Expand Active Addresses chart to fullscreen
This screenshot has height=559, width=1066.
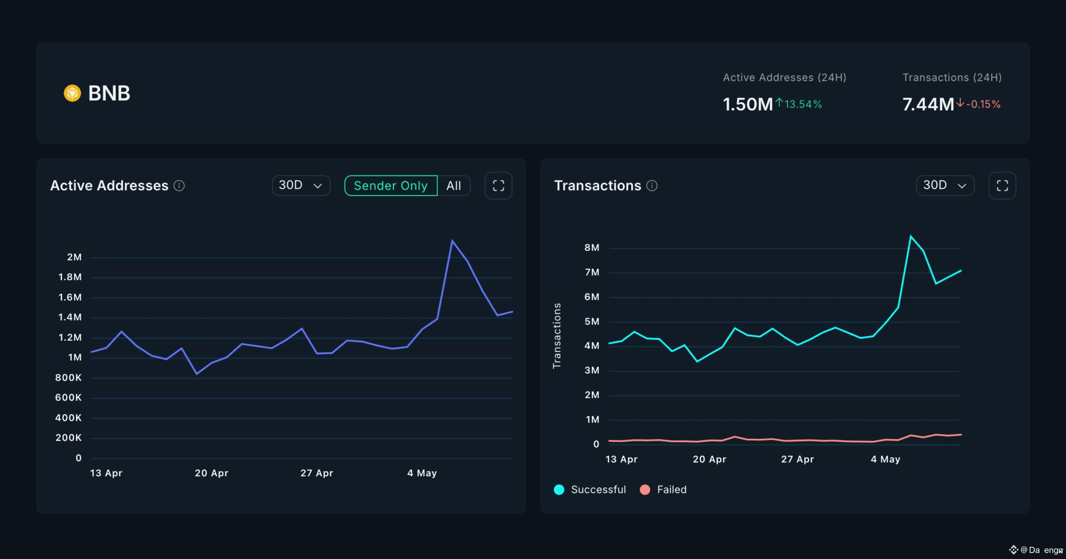498,186
